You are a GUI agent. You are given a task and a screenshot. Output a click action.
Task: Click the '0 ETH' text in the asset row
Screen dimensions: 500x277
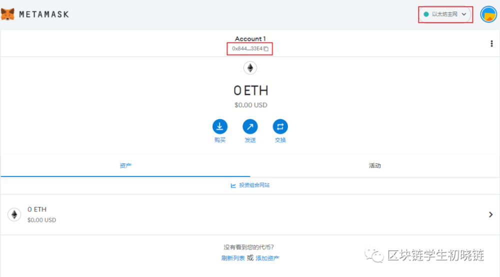coord(37,209)
